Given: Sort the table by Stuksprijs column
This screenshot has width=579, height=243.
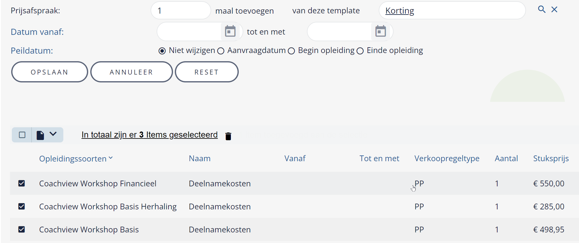Looking at the screenshot, I should 551,158.
